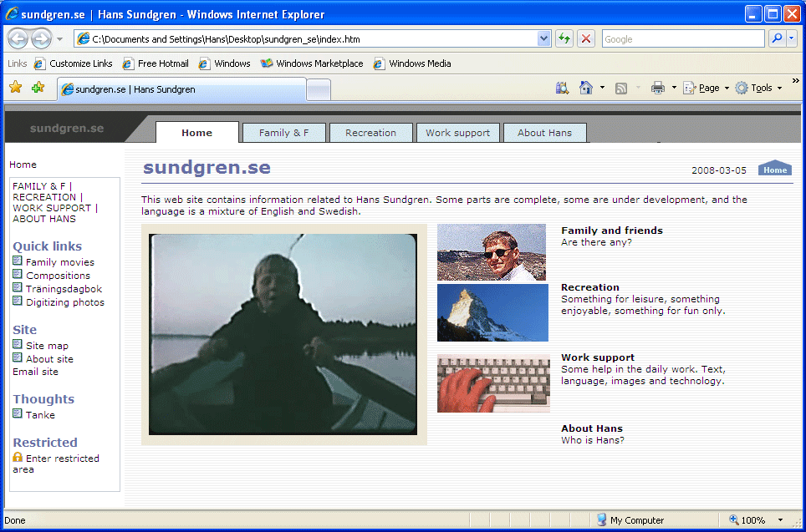
Task: Switch to the Work support tab
Action: click(x=457, y=133)
